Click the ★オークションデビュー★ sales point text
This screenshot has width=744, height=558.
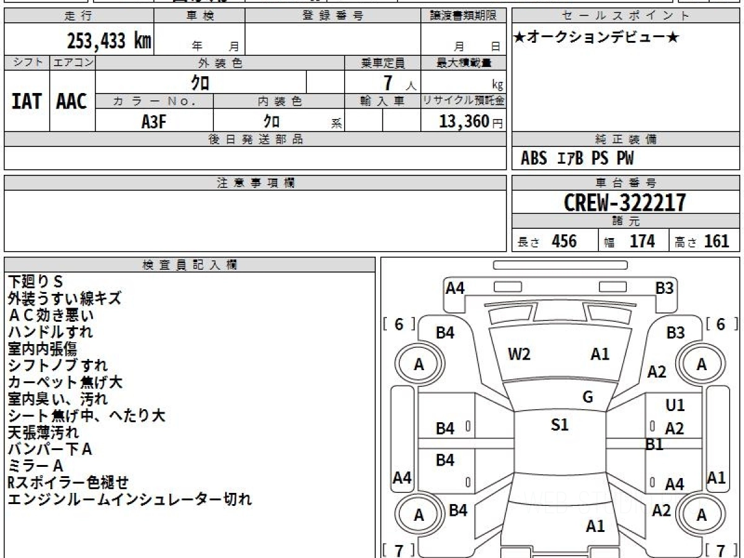(596, 38)
